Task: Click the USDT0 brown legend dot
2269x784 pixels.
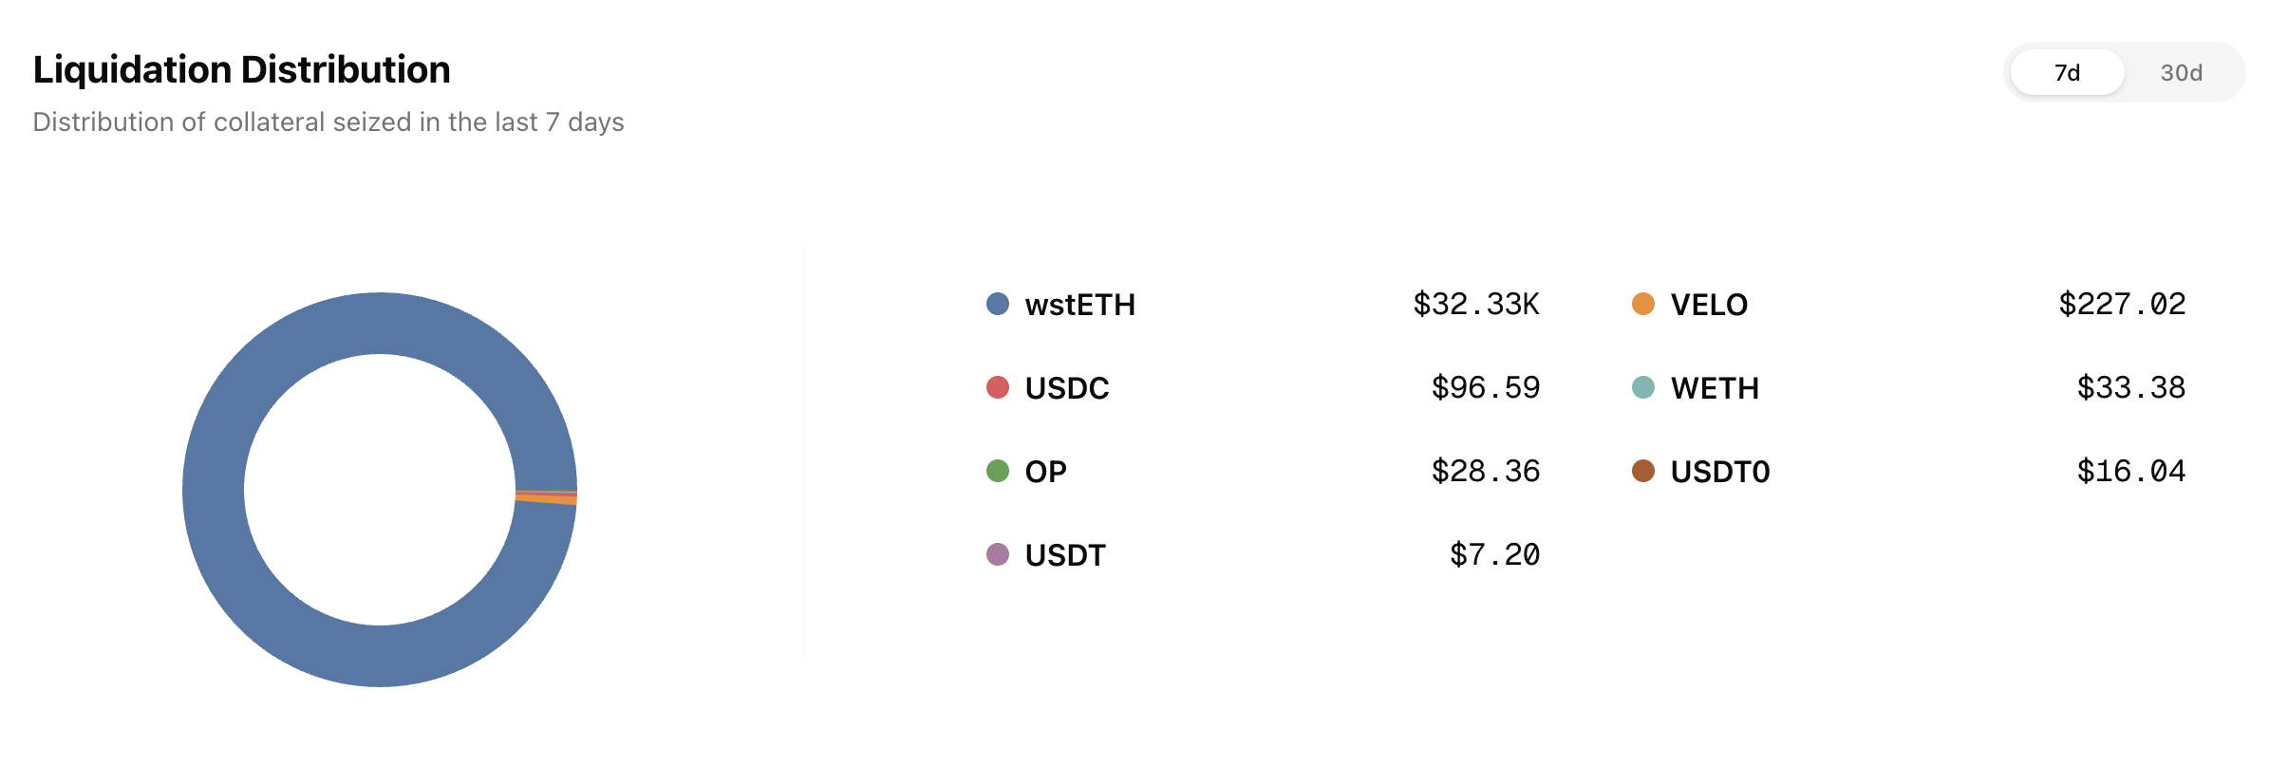Action: coord(1642,471)
